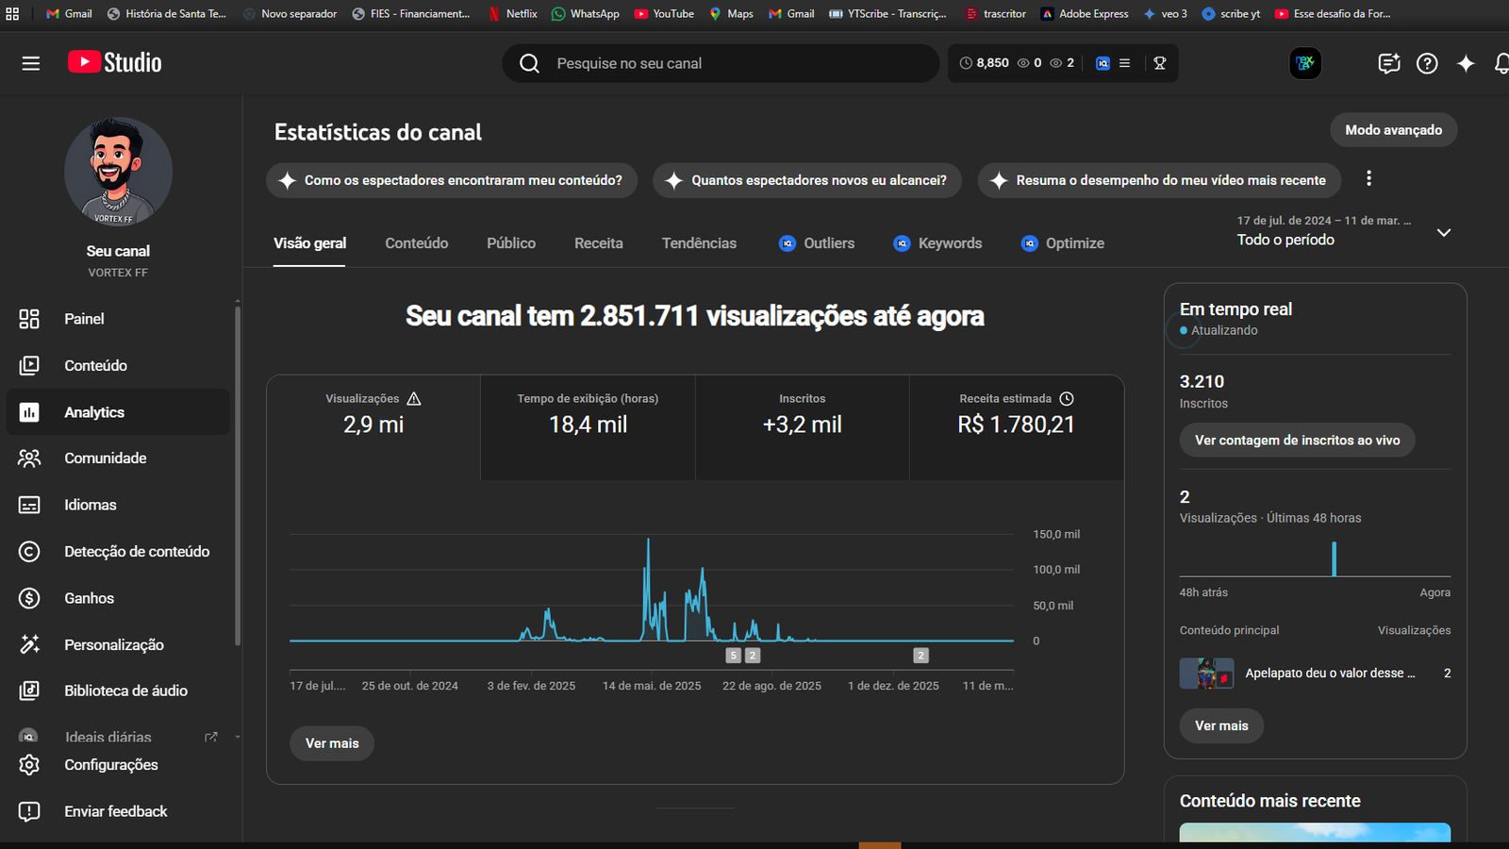The image size is (1509, 849).
Task: Open the Keywords tab
Action: [937, 243]
